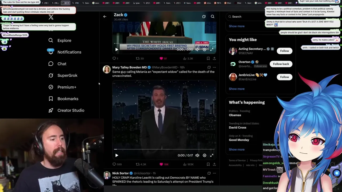
Task: Open Mary Talley Bowden MD's profile name
Action: [x=130, y=67]
